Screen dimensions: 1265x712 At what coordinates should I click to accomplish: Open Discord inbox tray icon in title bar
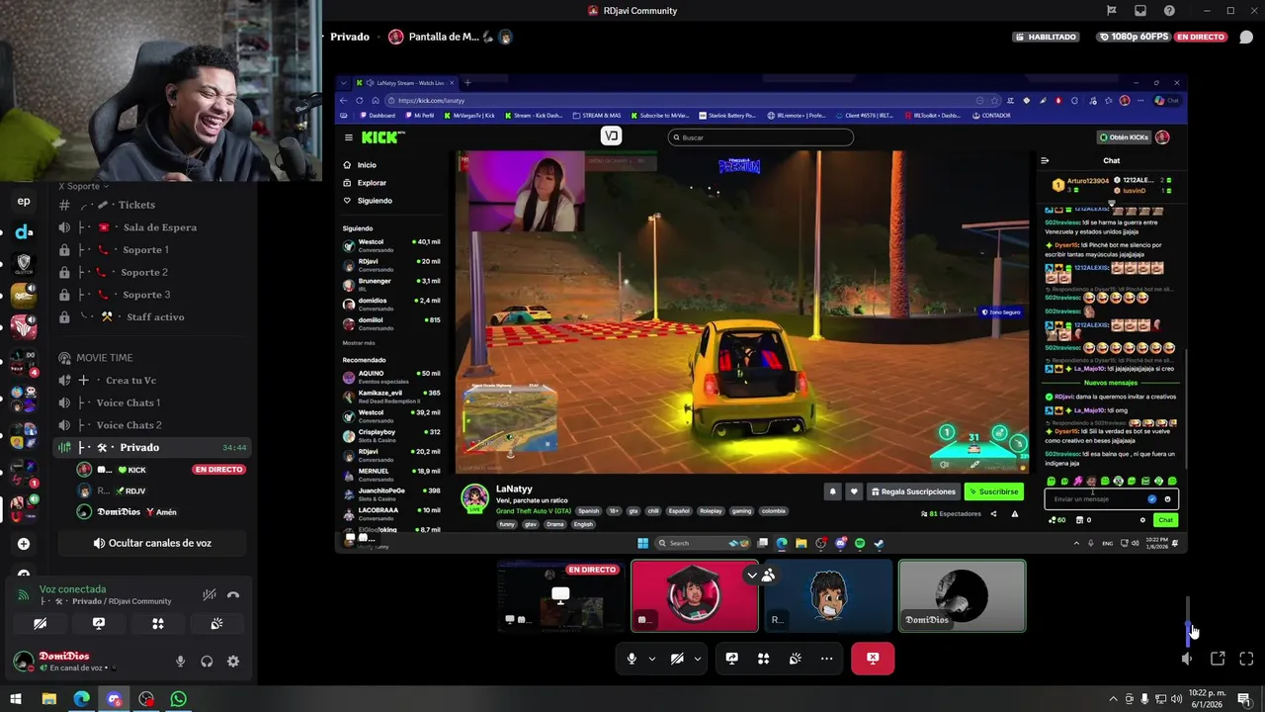1140,11
